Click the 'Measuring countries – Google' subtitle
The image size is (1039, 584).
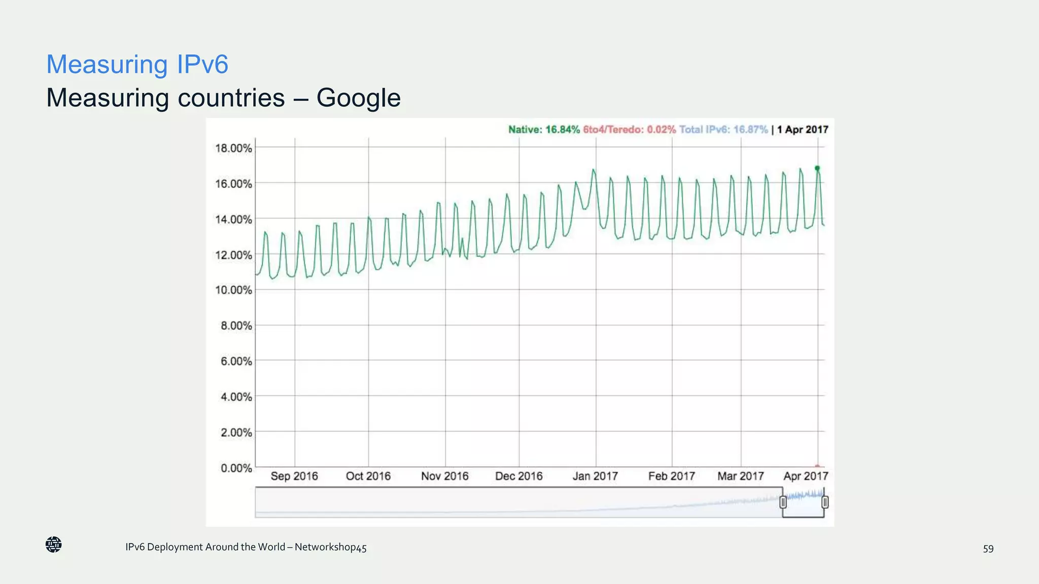coord(223,97)
